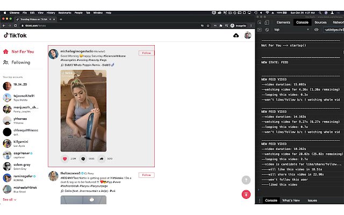Screen dimensions: 344x215
Task: Click the red scroll-to-top button
Action: (246, 195)
